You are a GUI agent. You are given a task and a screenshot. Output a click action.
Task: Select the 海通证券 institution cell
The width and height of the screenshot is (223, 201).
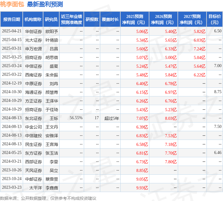coord(34,92)
